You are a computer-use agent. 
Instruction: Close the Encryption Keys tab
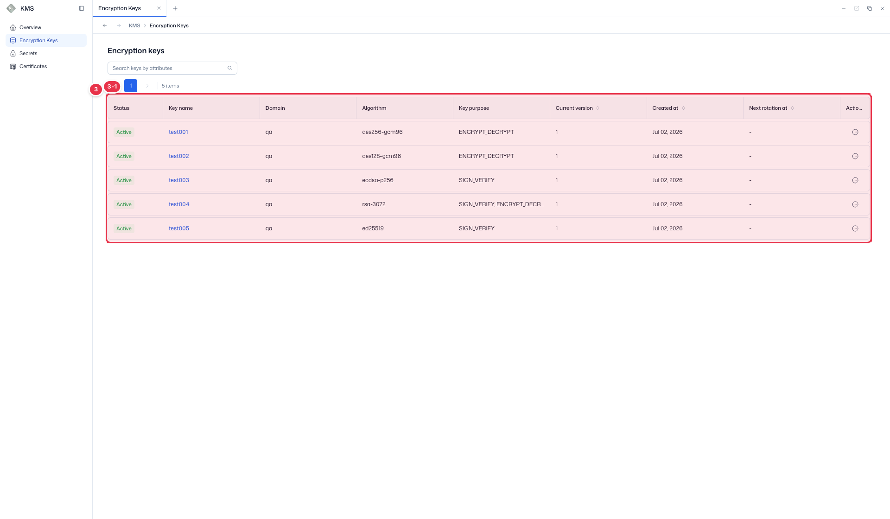coord(159,8)
